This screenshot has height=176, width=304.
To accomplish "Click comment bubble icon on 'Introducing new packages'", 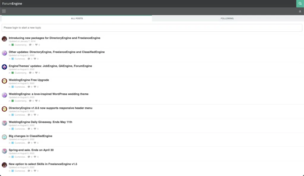I will click(30, 45).
